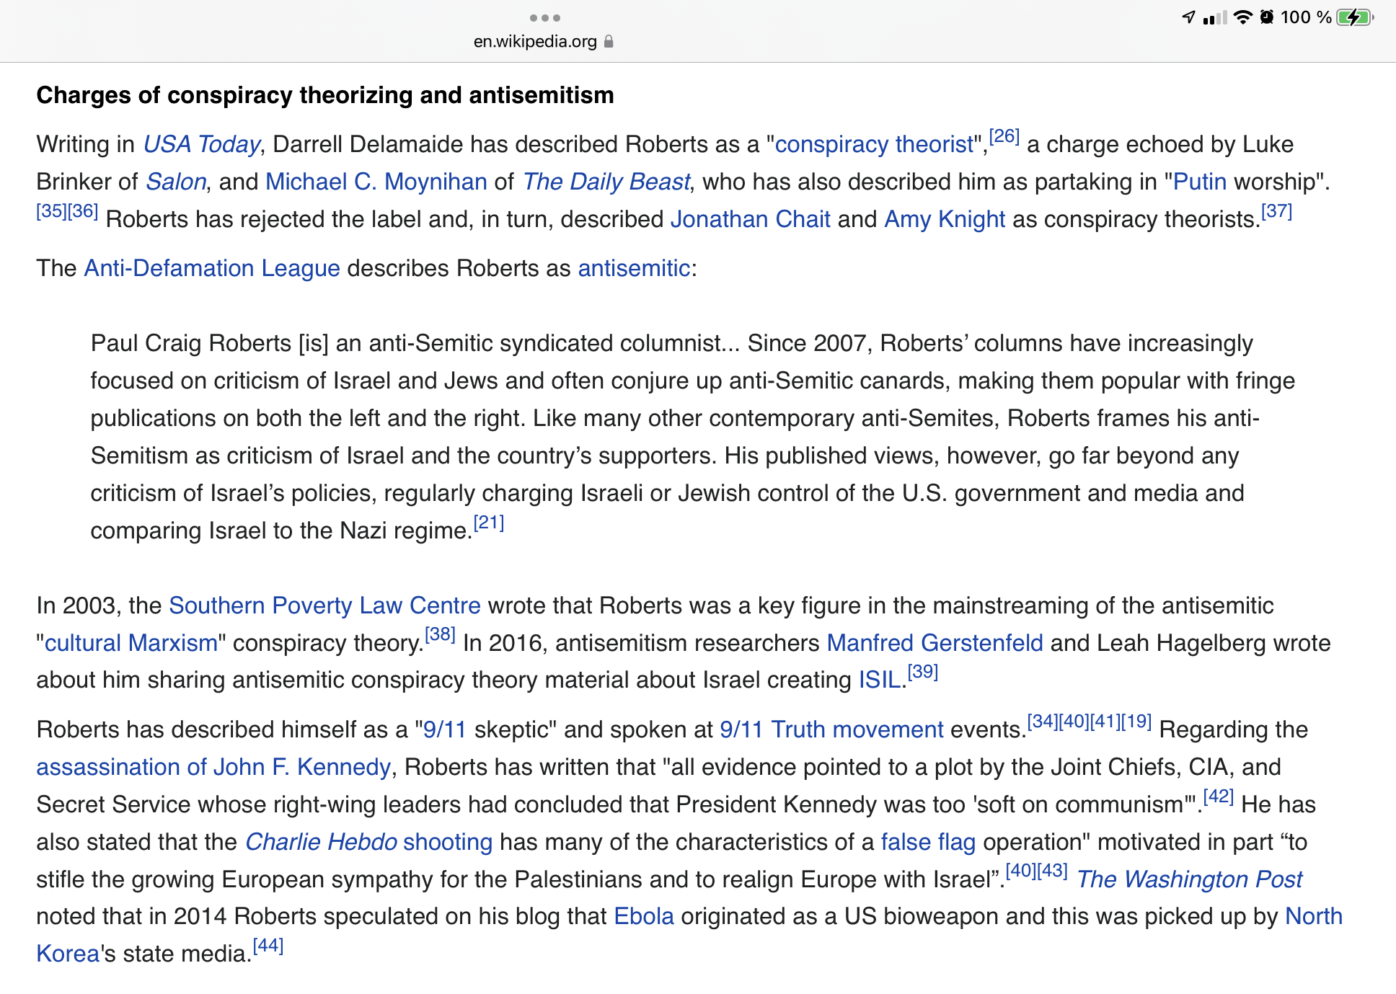Tap the Wi-Fi status icon
Viewport: 1396px width, 994px height.
[1242, 17]
